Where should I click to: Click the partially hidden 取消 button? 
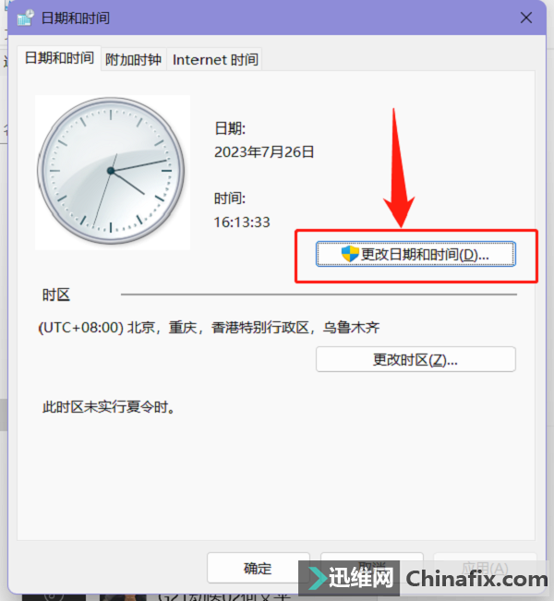pyautogui.click(x=372, y=558)
